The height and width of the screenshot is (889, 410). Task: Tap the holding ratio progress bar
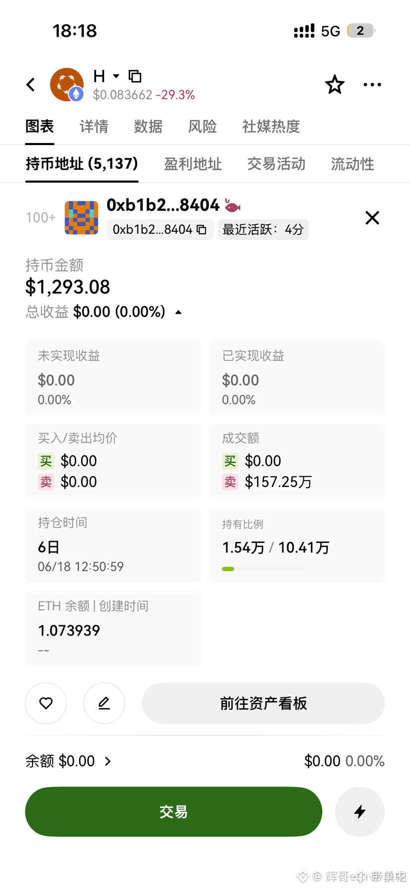coord(263,569)
